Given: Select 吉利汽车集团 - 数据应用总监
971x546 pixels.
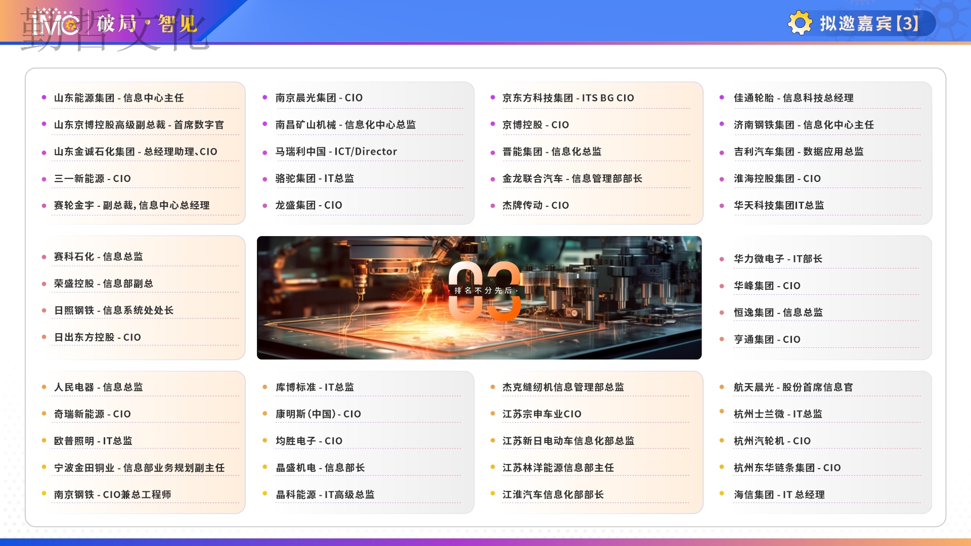Looking at the screenshot, I should click(x=799, y=152).
